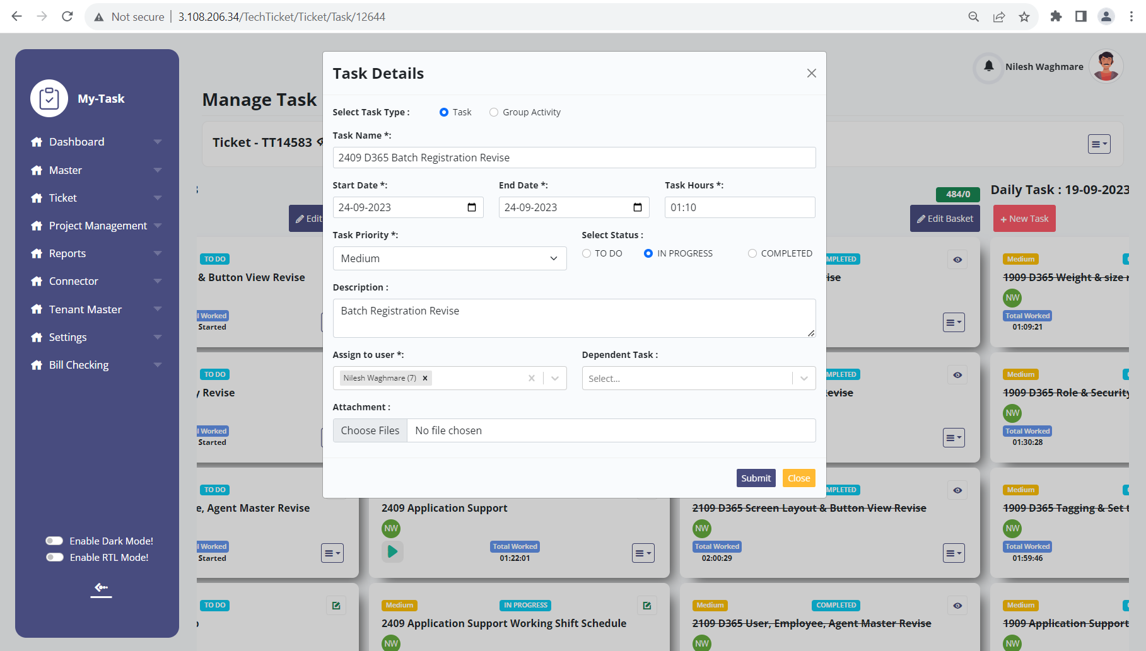Viewport: 1146px width, 651px height.
Task: Reload the page with the refresh icon
Action: coord(67,17)
